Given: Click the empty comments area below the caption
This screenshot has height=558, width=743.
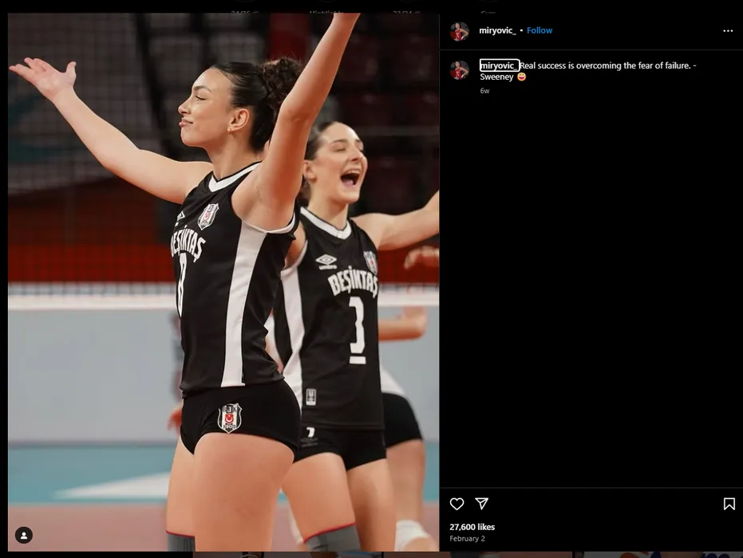Looking at the screenshot, I should point(591,287).
